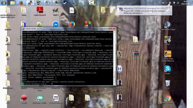Click the ESET flag tray icon

click(170, 3)
